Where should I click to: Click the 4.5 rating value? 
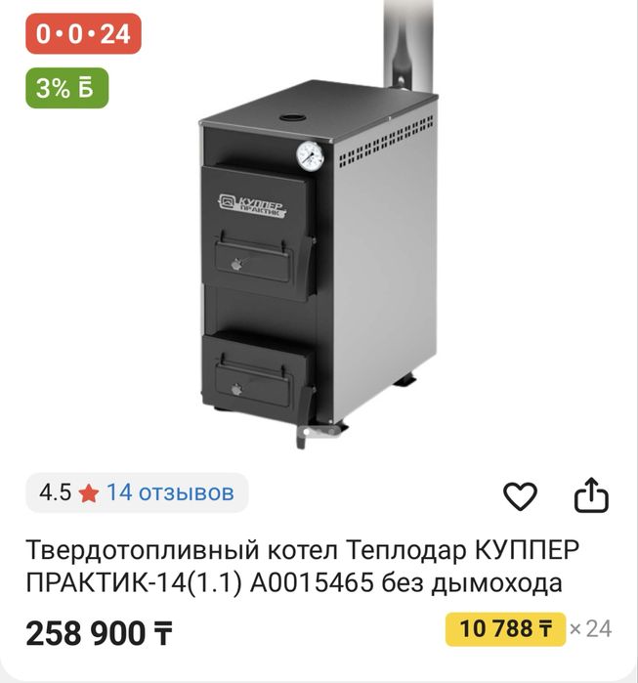click(55, 492)
